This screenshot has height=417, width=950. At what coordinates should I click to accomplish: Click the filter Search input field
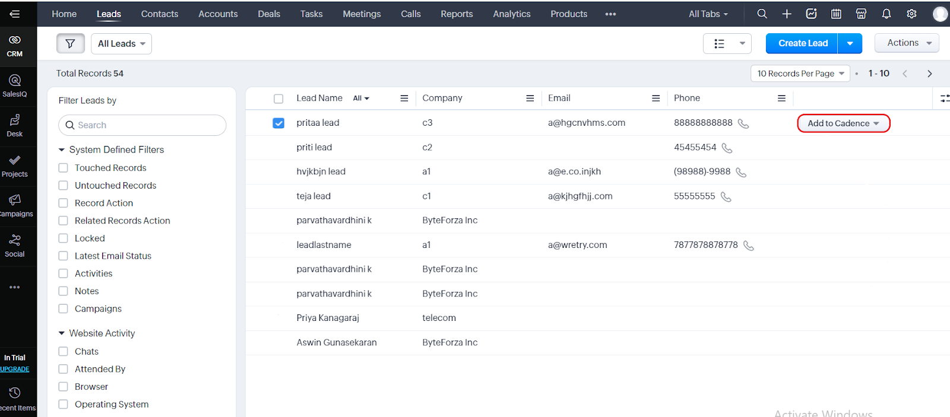142,125
